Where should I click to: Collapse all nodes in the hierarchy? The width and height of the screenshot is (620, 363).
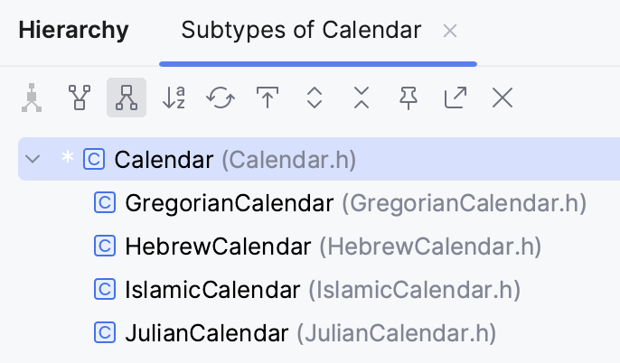pyautogui.click(x=362, y=98)
